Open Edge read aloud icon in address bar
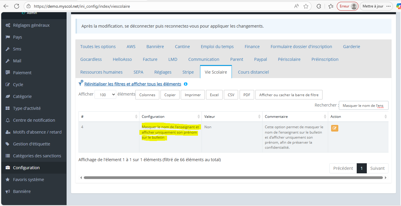This screenshot has height=206, width=401. point(296,6)
